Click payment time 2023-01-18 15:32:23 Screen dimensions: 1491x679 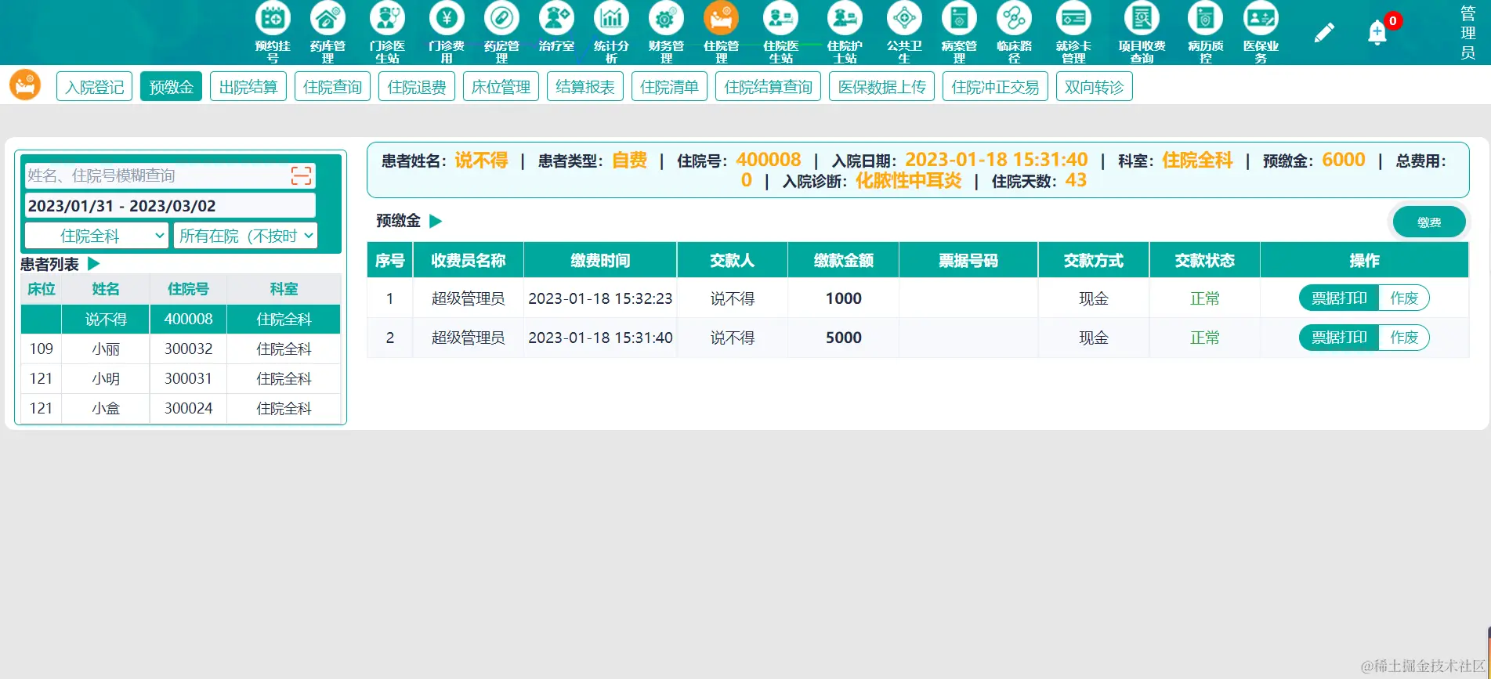pyautogui.click(x=600, y=298)
